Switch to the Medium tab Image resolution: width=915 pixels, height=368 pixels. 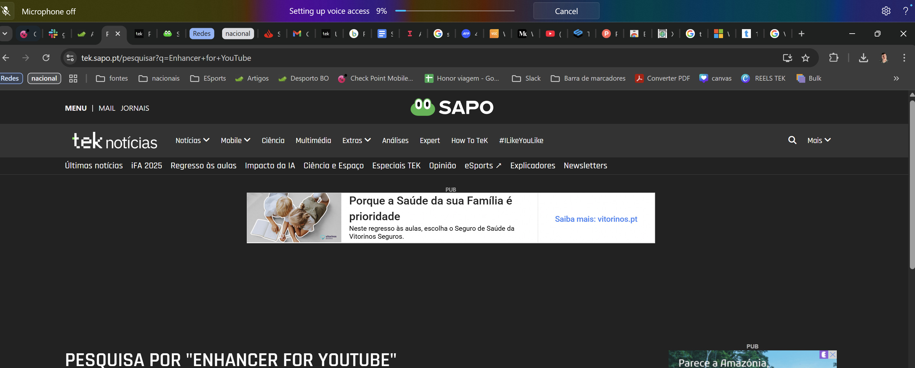[x=526, y=34]
